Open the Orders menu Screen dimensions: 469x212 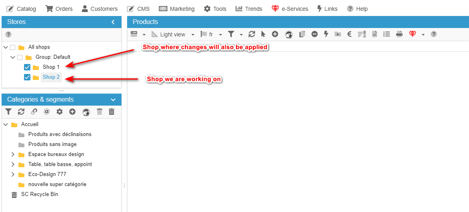59,9
